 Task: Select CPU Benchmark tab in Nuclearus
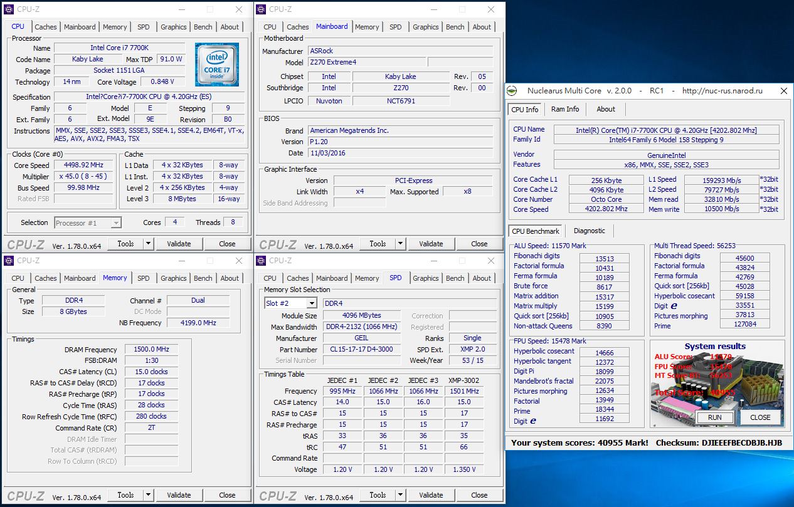(x=536, y=231)
